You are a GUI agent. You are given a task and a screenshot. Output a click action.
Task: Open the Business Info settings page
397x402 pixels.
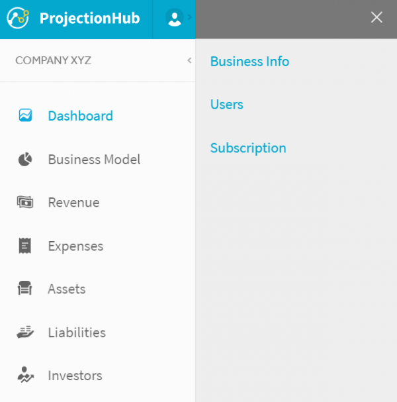pos(249,62)
